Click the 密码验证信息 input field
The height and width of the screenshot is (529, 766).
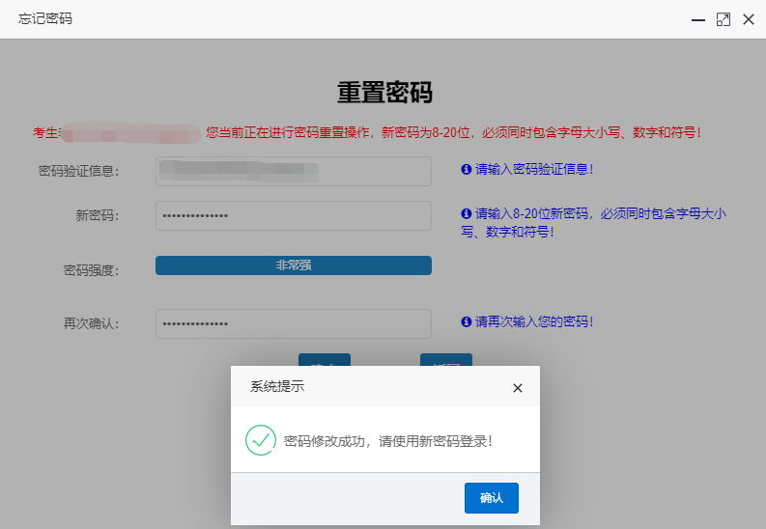293,171
